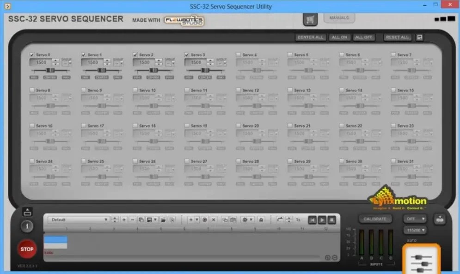The image size is (460, 274).
Task: Open the timeline settings gear icon
Action: [x=245, y=220]
